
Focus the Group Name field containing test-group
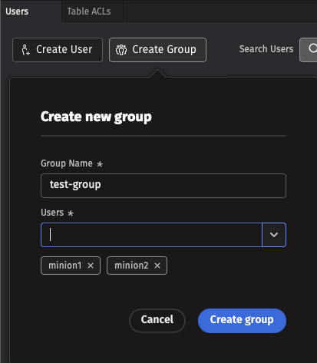click(x=163, y=186)
